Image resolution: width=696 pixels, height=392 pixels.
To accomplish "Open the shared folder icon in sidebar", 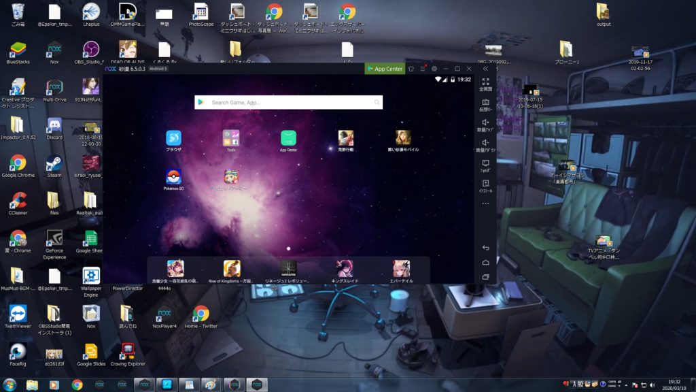I will (485, 164).
